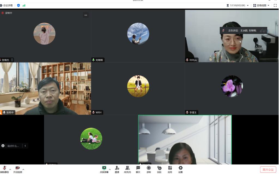Open 回应 reactions menu
Viewport: 279px width, 175px height.
click(159, 170)
